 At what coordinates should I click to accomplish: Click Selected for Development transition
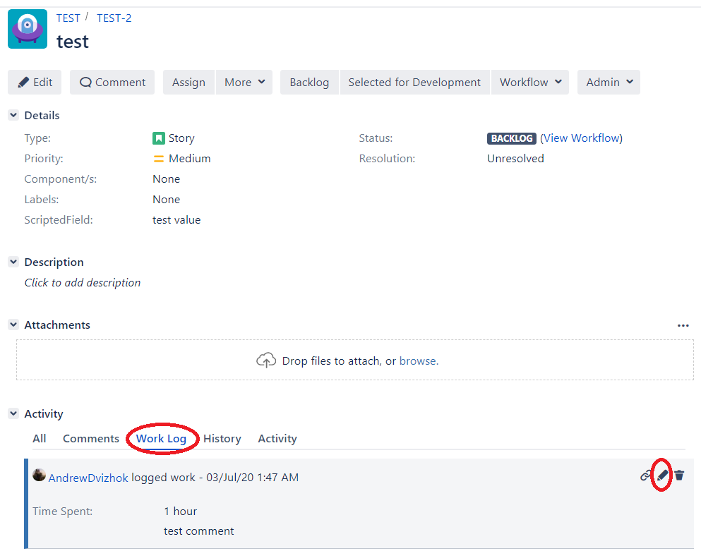(415, 83)
